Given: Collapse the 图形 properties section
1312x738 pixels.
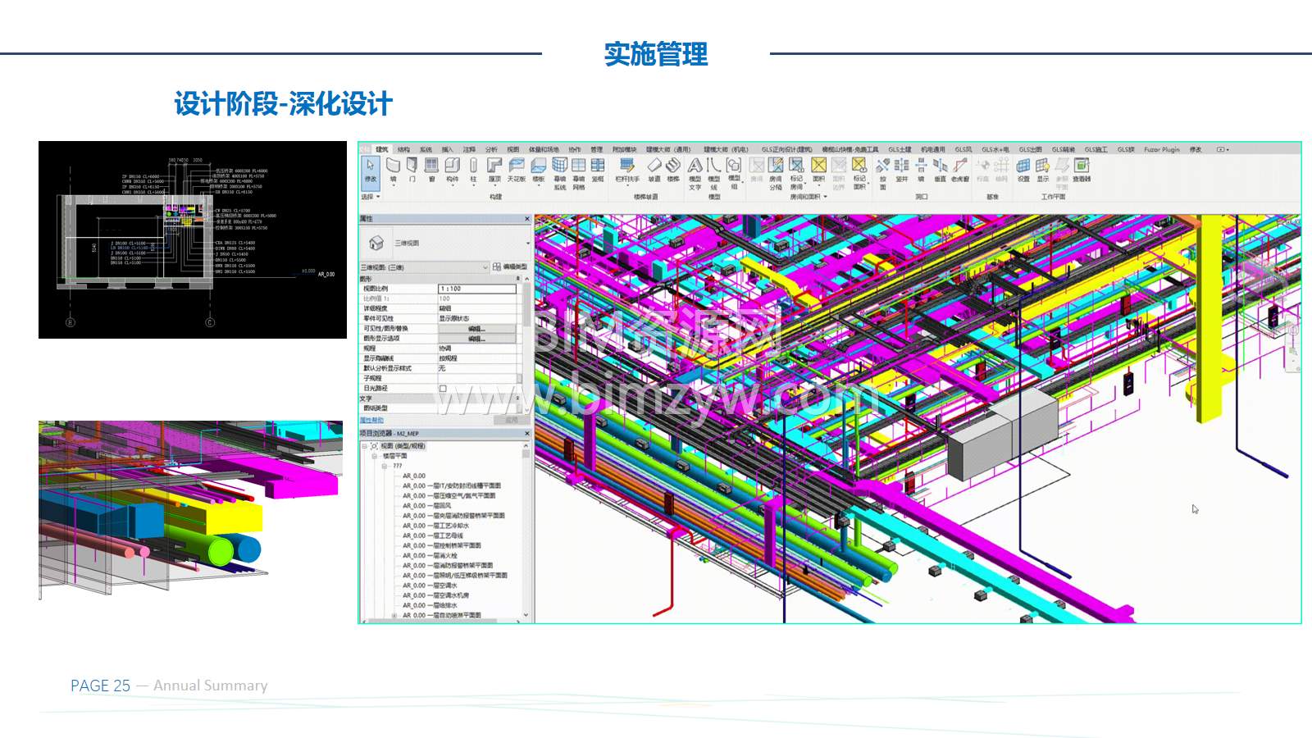Looking at the screenshot, I should (x=517, y=279).
